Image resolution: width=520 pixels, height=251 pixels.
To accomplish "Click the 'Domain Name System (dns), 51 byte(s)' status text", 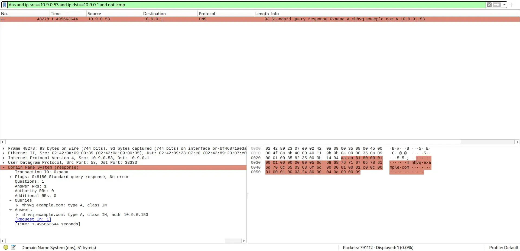I will click(58, 247).
